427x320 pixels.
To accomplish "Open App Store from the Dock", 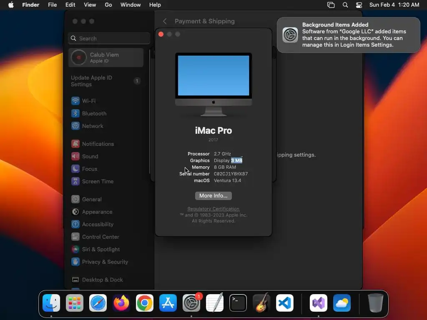I will pyautogui.click(x=168, y=303).
